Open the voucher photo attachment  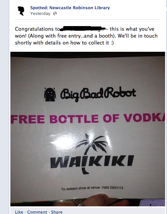pyautogui.click(x=88, y=129)
